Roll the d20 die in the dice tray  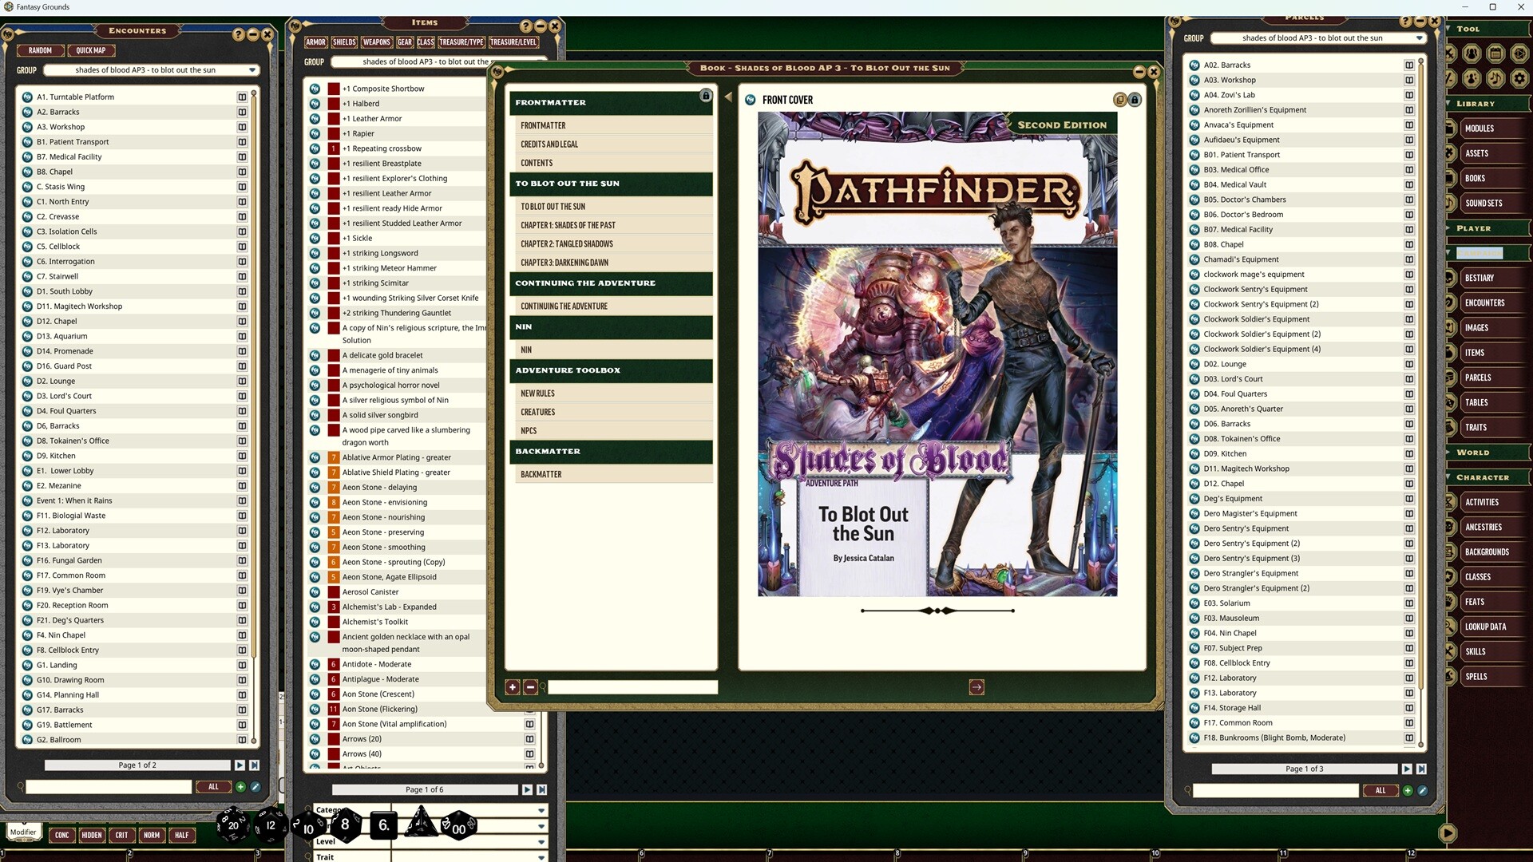pyautogui.click(x=232, y=825)
